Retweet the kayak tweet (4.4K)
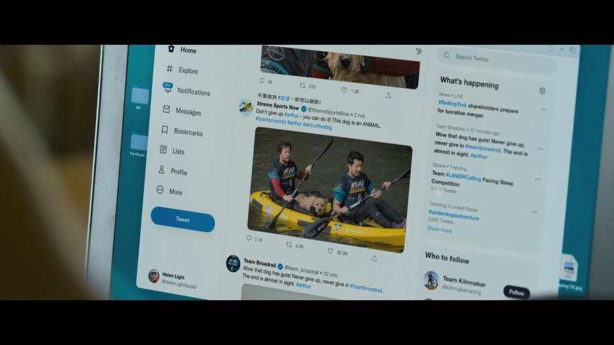 [x=295, y=245]
